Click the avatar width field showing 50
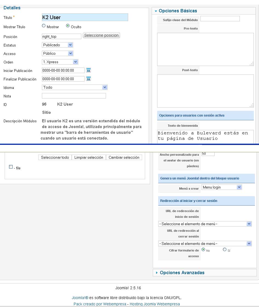This screenshot has height=307, width=259. coord(208,154)
